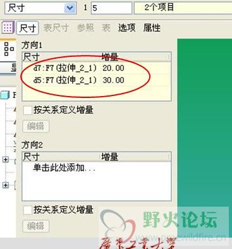Viewport: 232px width, 249px height.
Task: Expand the upper plus tree node
Action: (6, 159)
